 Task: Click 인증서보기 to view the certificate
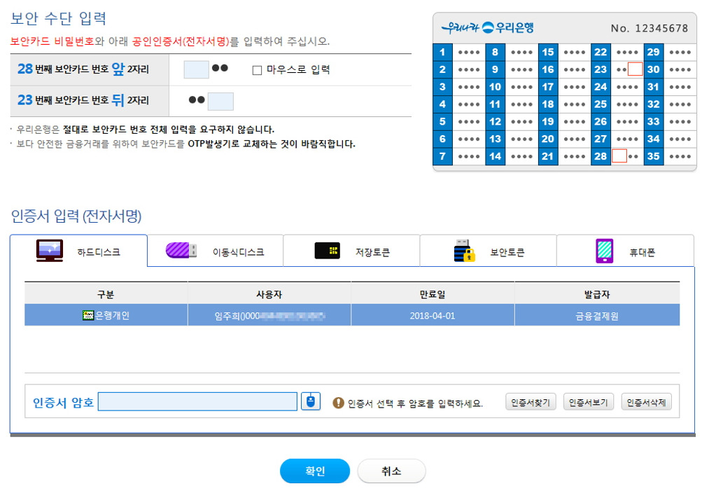click(588, 401)
